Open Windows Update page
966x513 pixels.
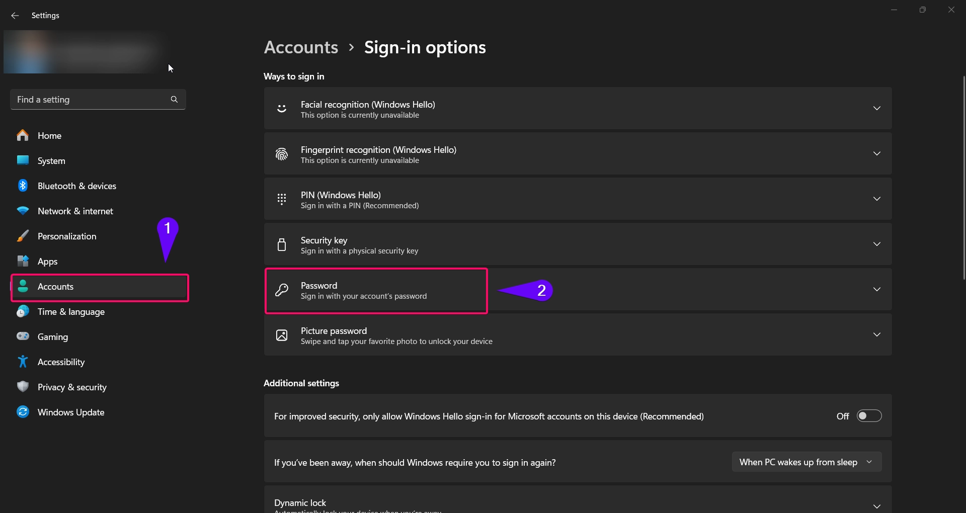[98, 412]
